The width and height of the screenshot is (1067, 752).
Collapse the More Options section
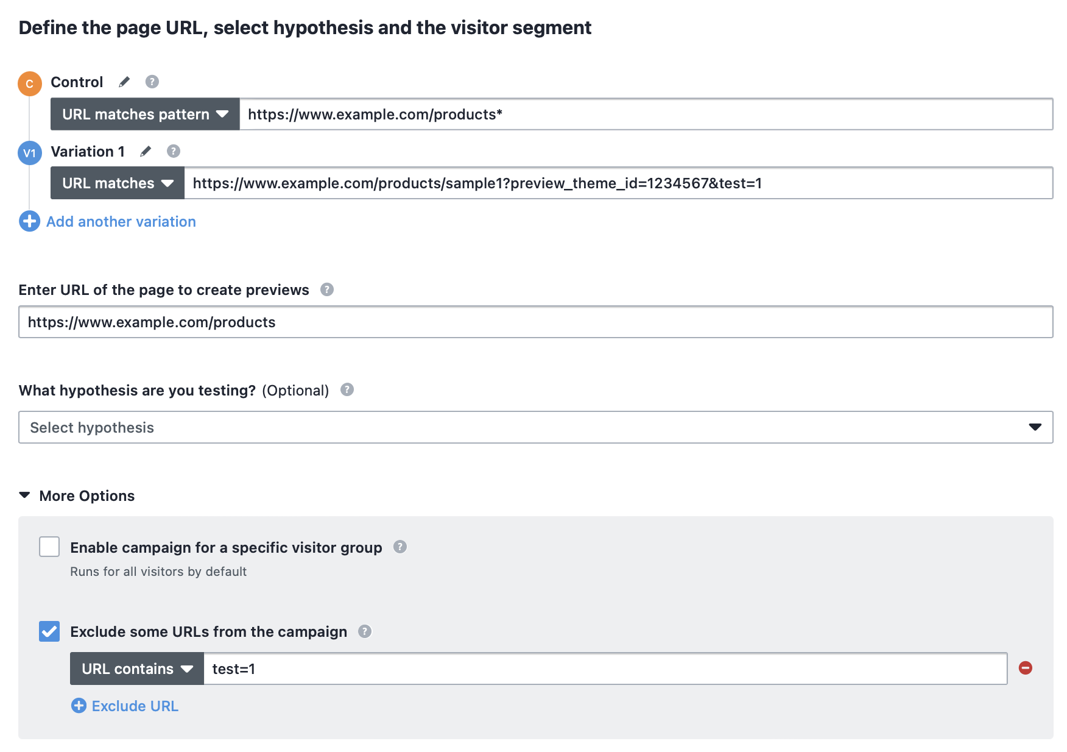[77, 495]
